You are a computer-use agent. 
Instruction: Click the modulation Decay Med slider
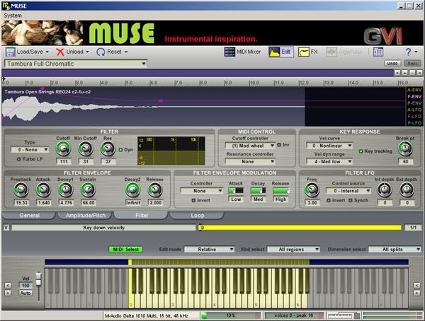click(x=258, y=190)
